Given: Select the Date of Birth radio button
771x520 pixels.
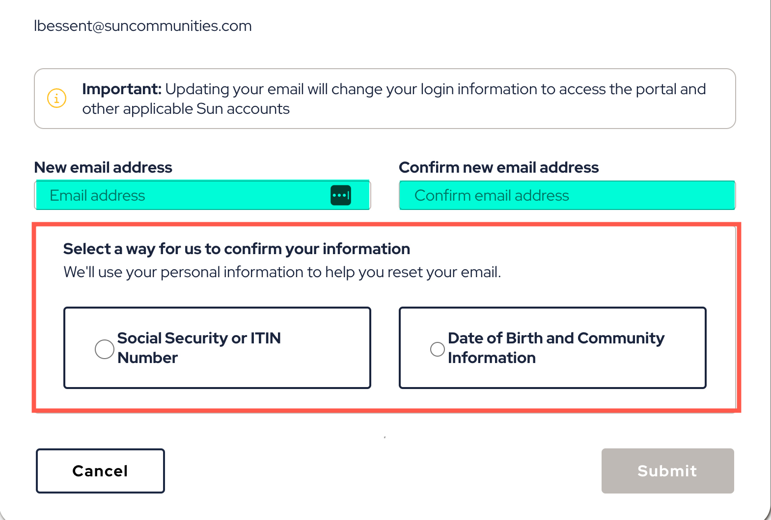Looking at the screenshot, I should point(437,349).
